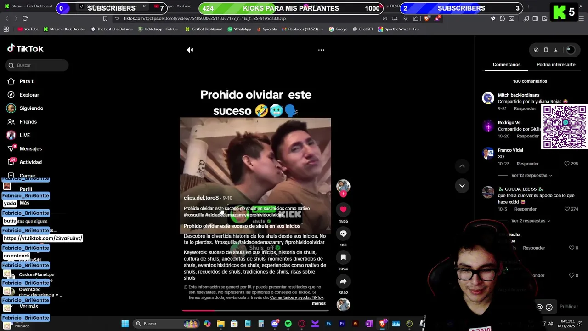Open Actividad notifications

pos(30,162)
